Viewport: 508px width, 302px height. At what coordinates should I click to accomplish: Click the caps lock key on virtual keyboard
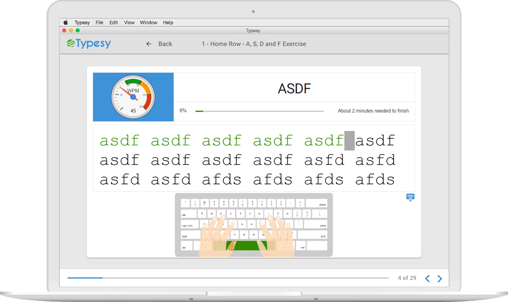point(189,225)
